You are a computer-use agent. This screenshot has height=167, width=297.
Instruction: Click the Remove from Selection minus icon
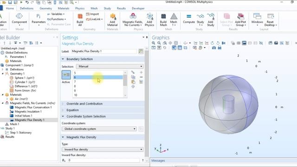(141, 77)
